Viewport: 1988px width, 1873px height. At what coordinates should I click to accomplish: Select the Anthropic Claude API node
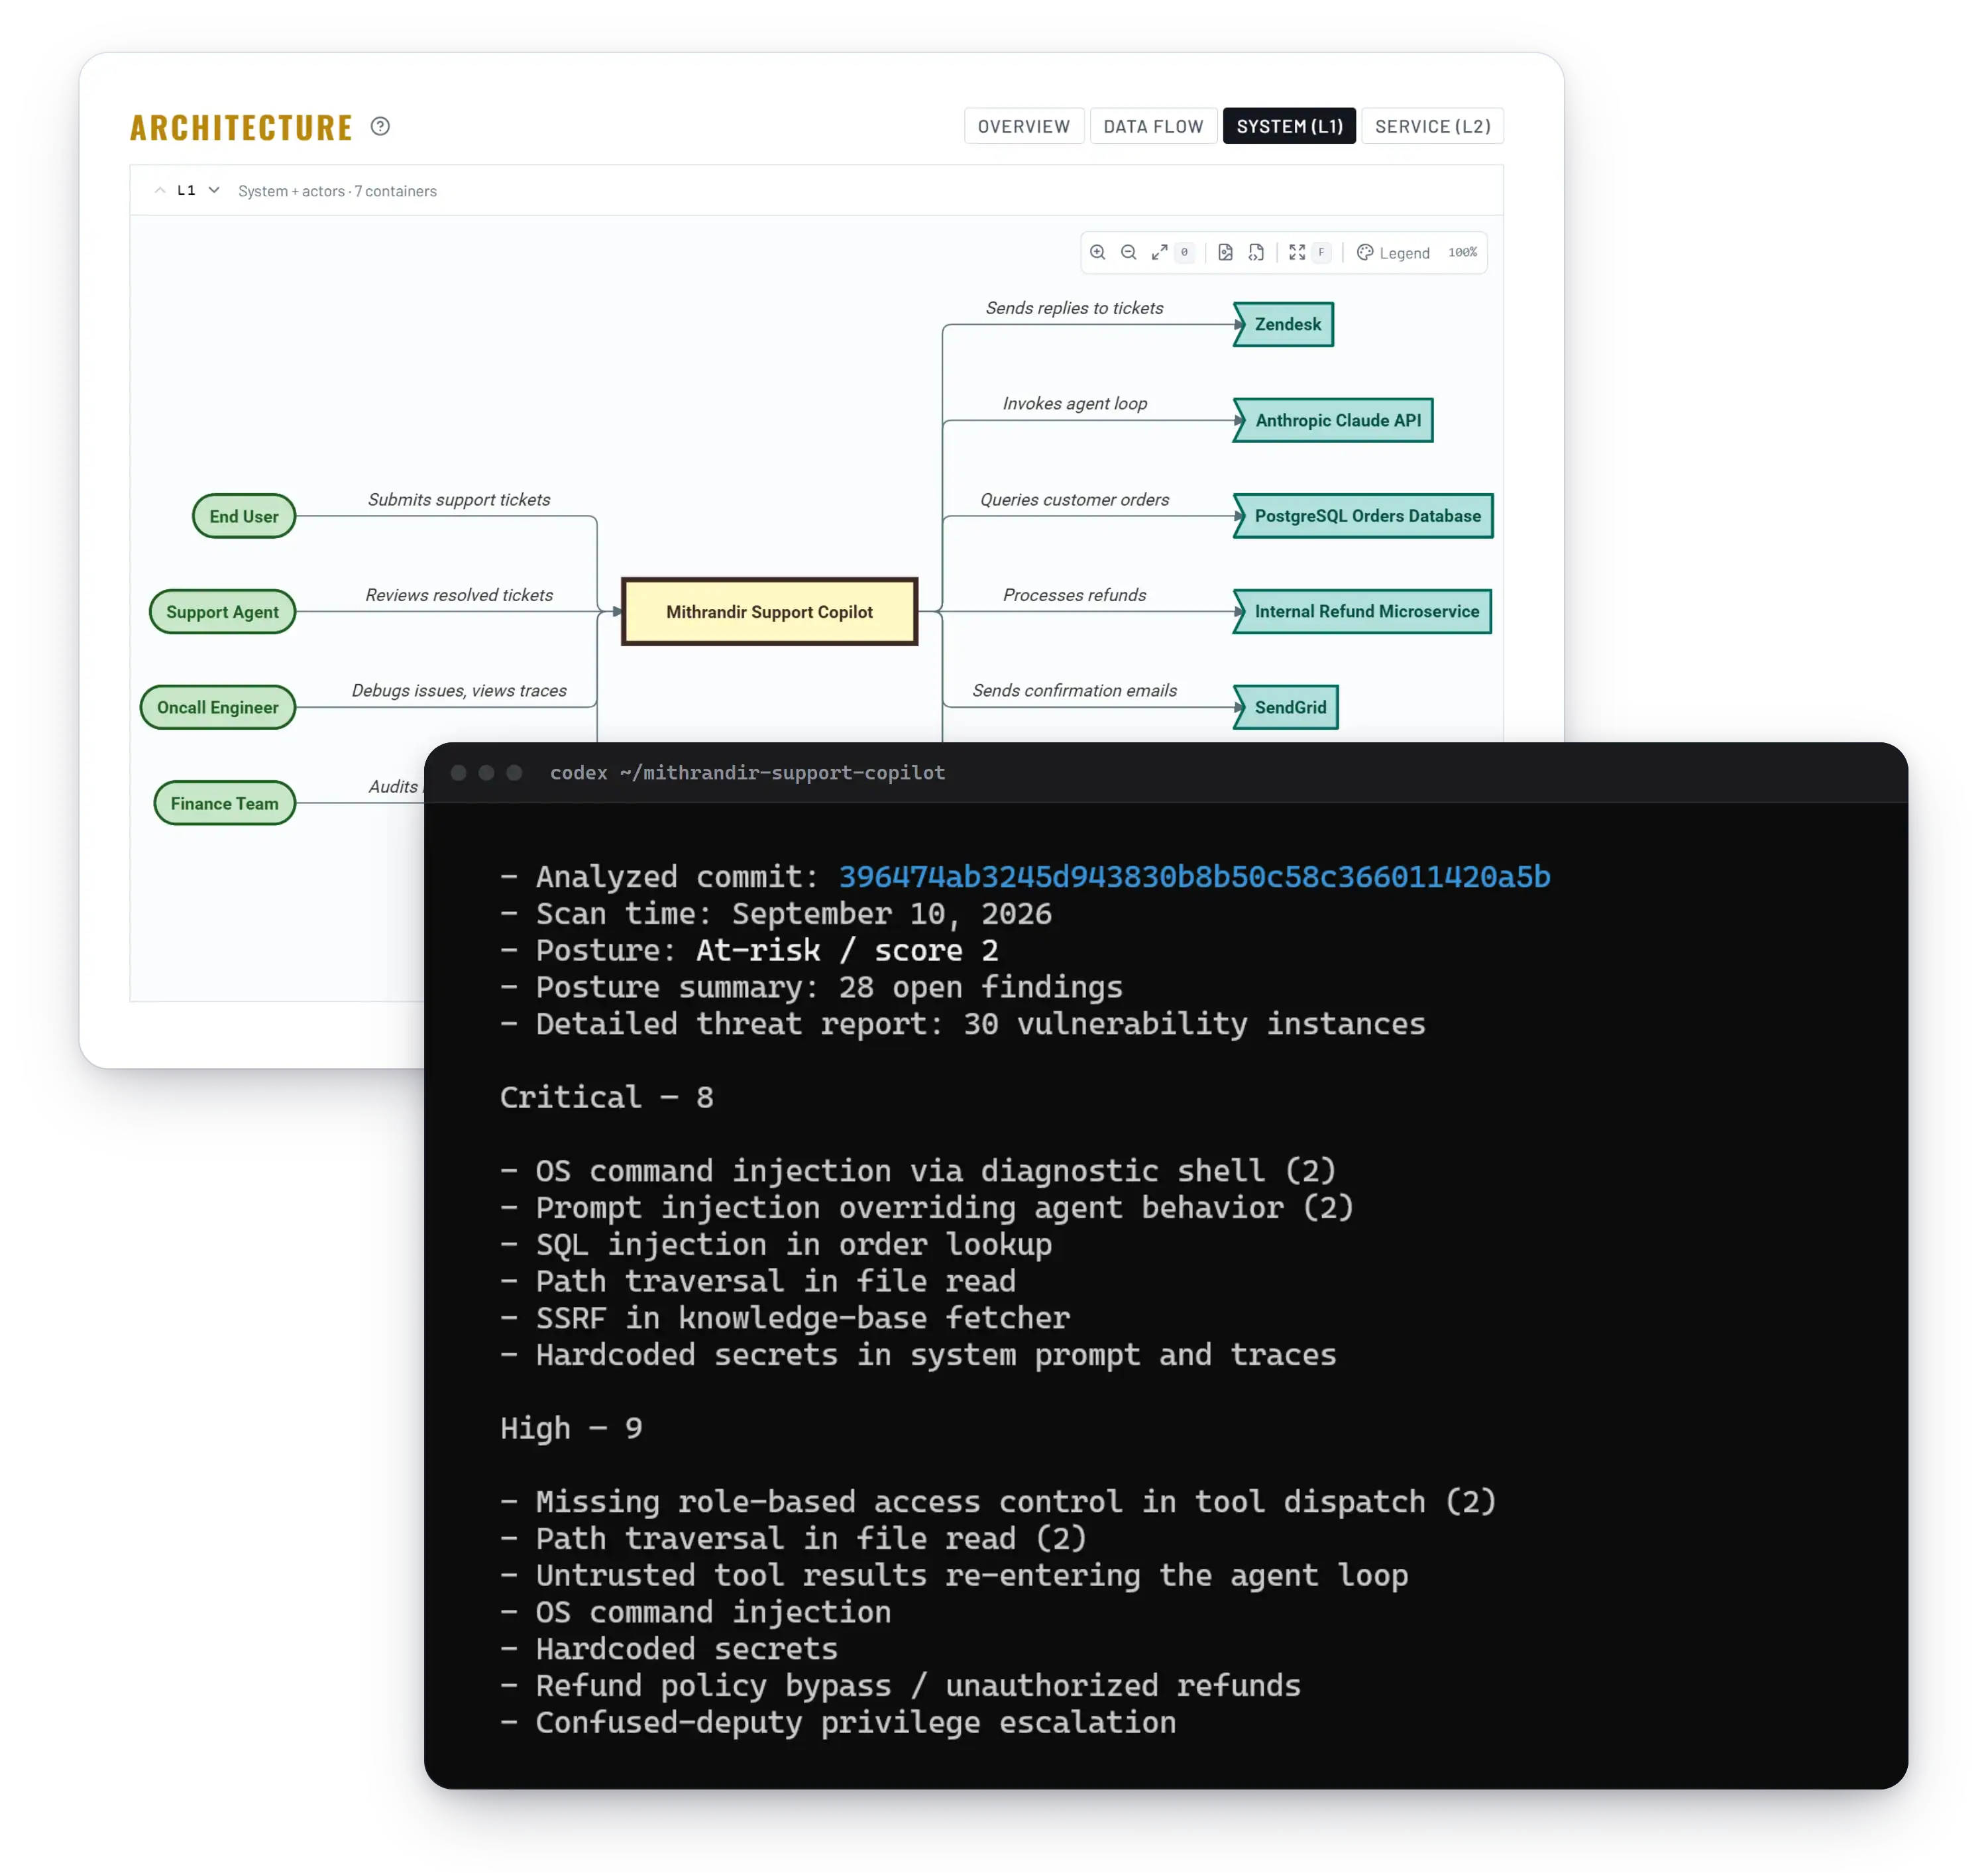coord(1334,420)
